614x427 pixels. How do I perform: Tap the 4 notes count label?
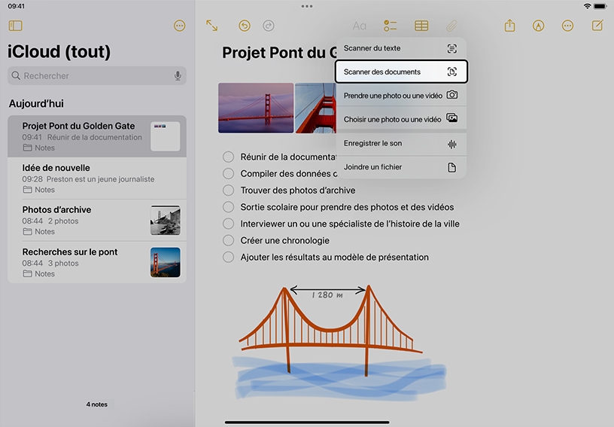pos(97,404)
